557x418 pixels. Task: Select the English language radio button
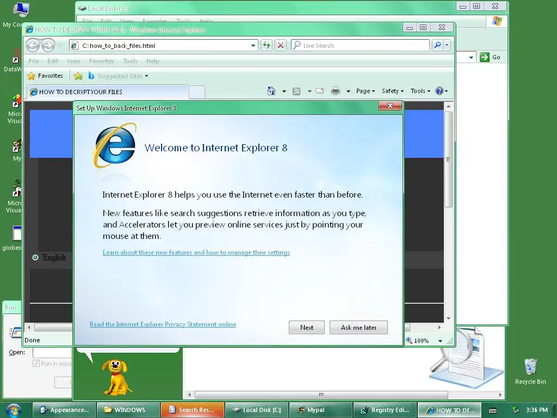35,257
